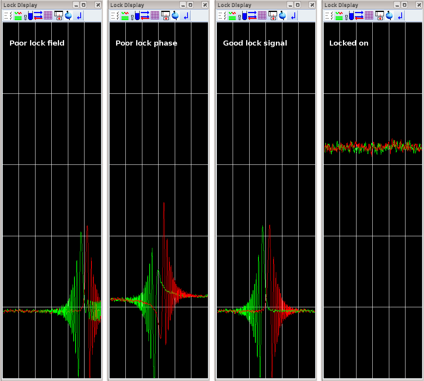Toggle purple grid icon in Poor lock field window
424x381 pixels.
48,15
